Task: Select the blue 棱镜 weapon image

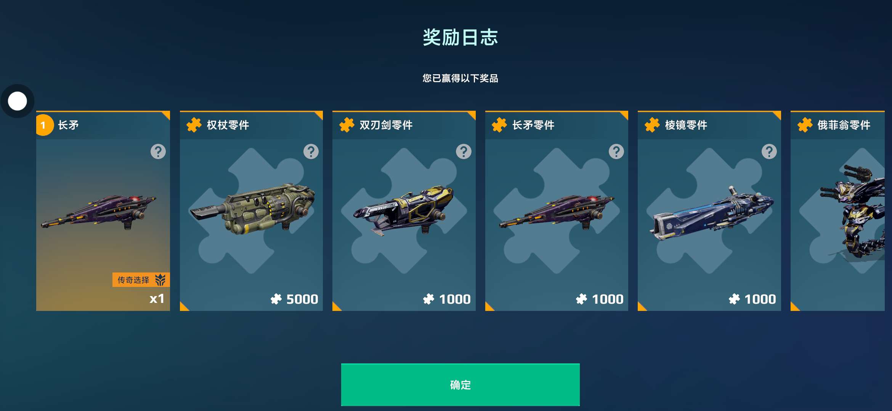Action: click(711, 213)
